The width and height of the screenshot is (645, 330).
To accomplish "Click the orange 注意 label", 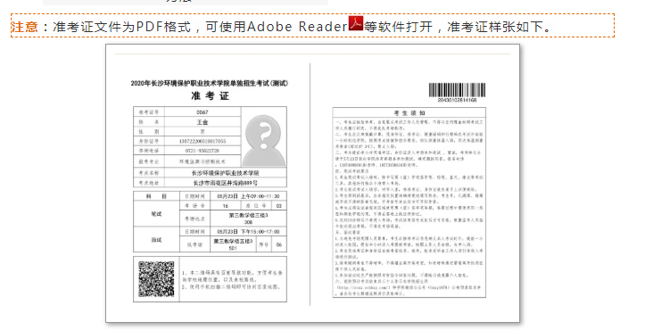I will pos(25,27).
